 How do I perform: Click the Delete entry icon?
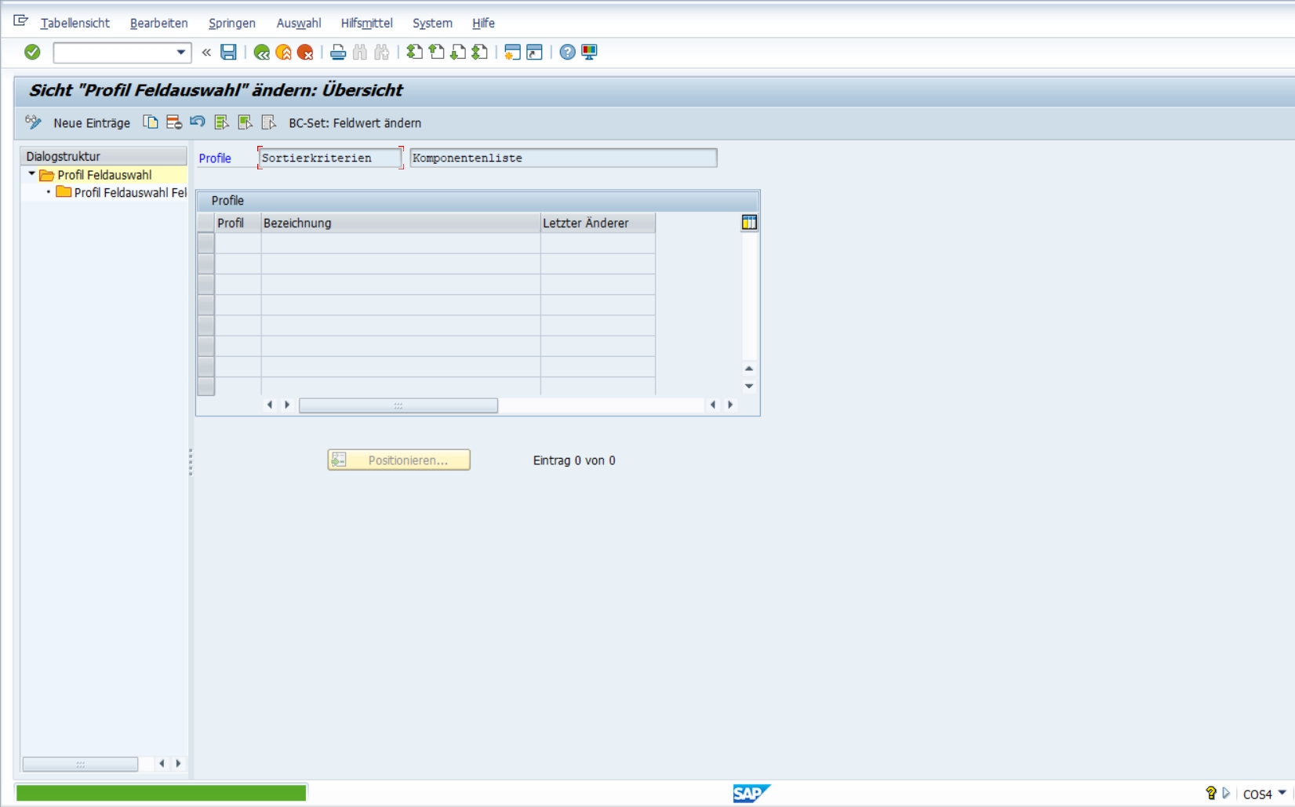[173, 122]
